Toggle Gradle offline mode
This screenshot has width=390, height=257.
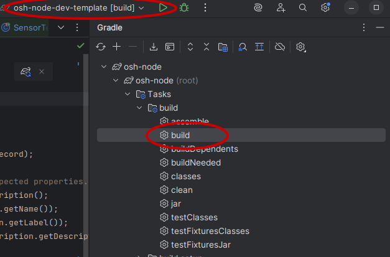(280, 47)
